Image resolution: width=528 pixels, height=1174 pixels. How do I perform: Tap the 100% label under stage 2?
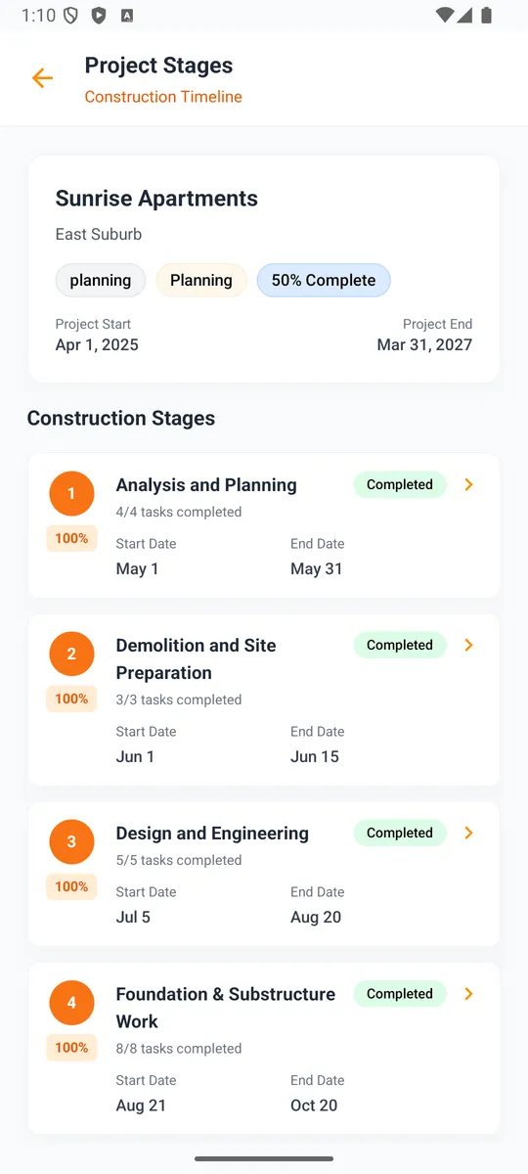point(71,699)
